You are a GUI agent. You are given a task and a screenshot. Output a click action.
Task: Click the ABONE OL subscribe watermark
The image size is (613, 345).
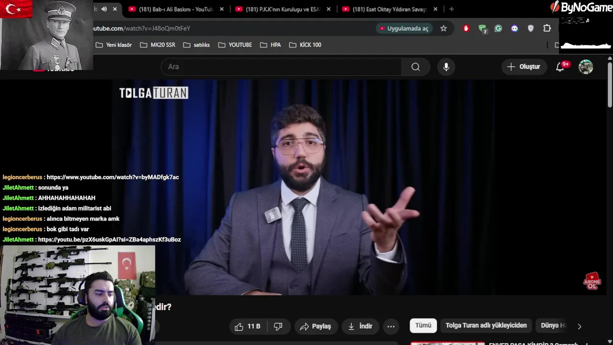[x=592, y=281]
